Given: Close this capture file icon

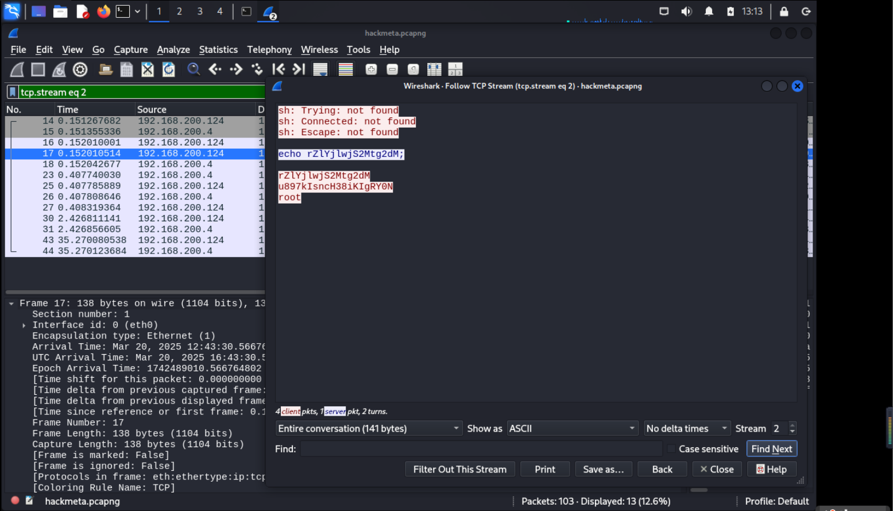Looking at the screenshot, I should point(148,70).
